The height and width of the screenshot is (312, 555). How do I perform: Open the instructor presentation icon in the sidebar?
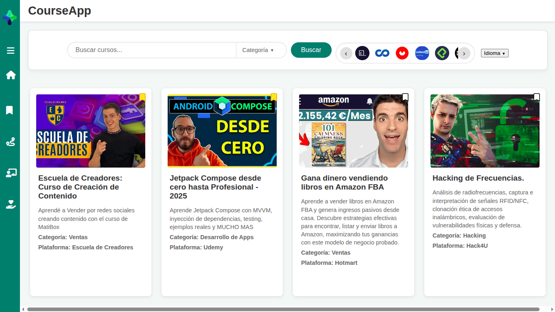(x=11, y=173)
